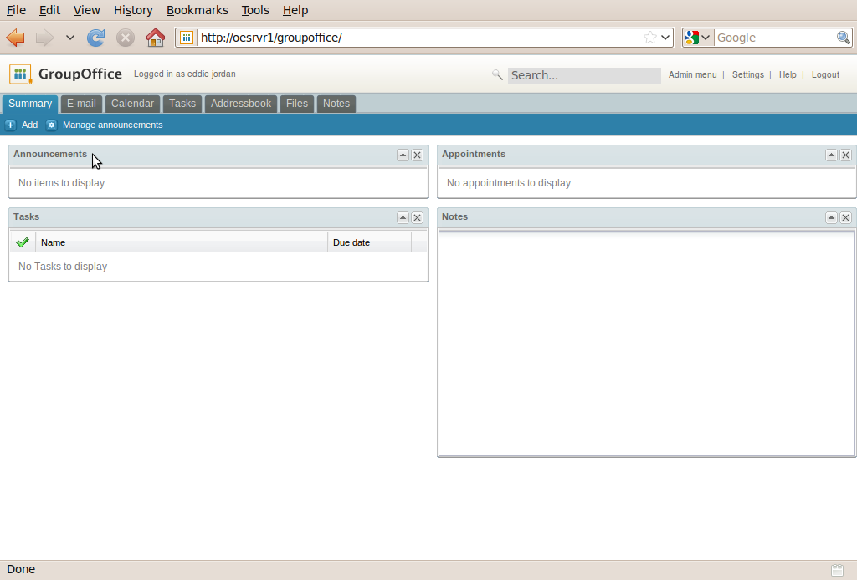The image size is (857, 580).
Task: Click the address bar URL field
Action: tap(420, 38)
